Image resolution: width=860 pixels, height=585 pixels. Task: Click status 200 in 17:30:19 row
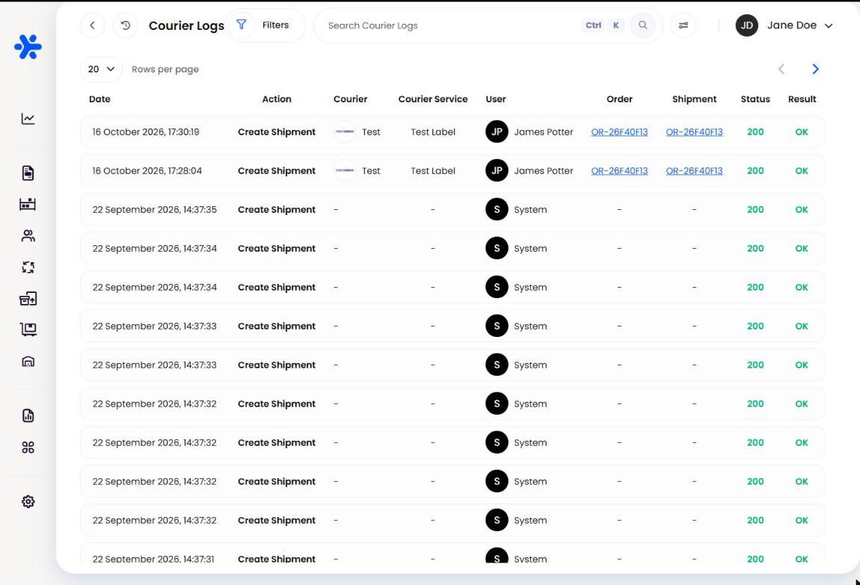pyautogui.click(x=755, y=132)
